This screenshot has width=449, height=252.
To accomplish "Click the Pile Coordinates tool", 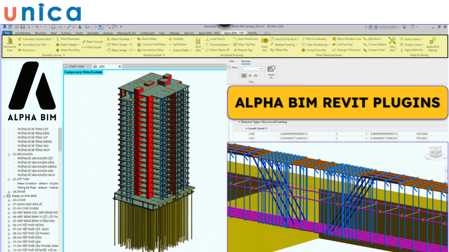I will click(x=314, y=39).
